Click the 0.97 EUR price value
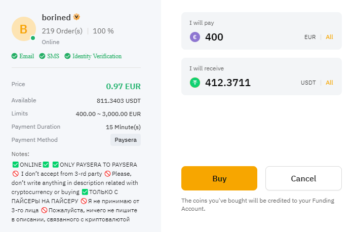Image resolution: width=353 pixels, height=232 pixels. click(124, 86)
